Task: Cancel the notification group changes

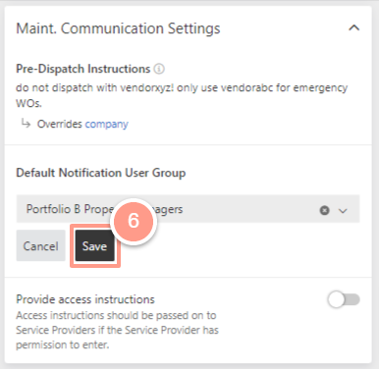Action: (40, 245)
